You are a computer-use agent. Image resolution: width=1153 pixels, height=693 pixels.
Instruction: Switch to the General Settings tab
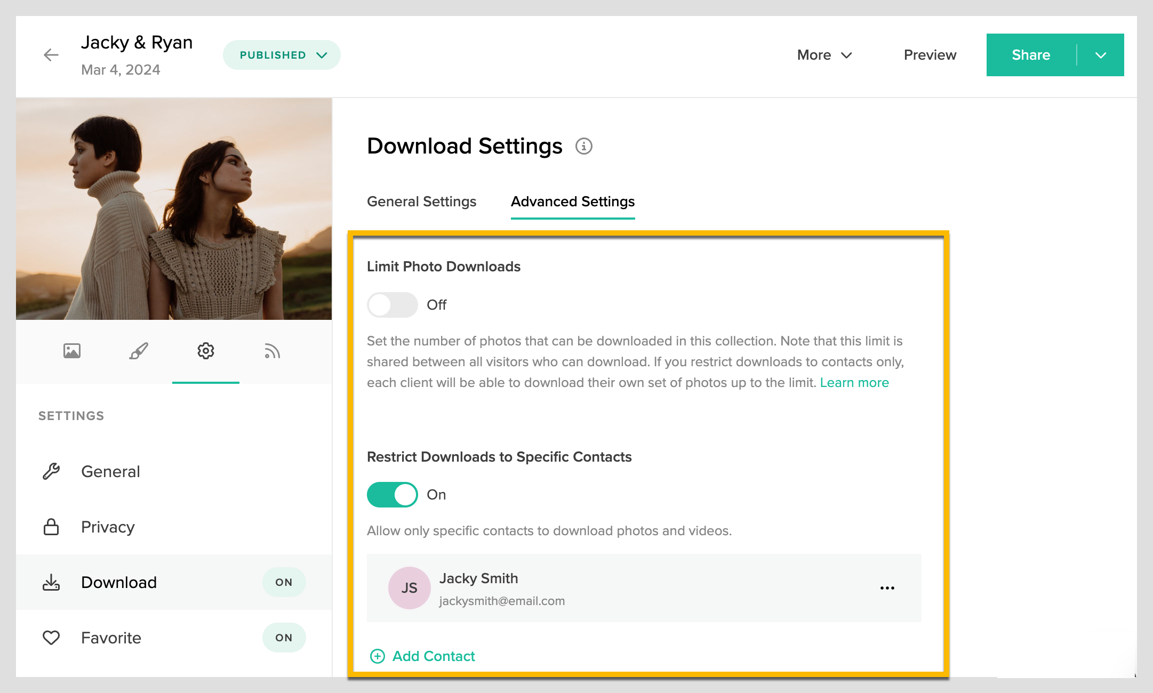tap(421, 202)
